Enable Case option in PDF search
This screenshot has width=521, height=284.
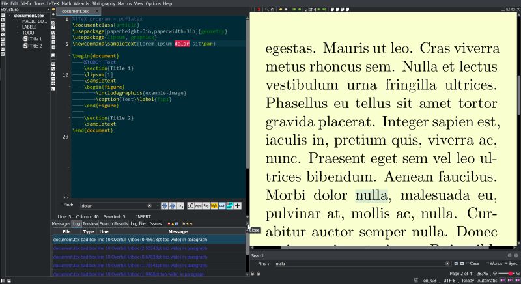click(x=473, y=264)
